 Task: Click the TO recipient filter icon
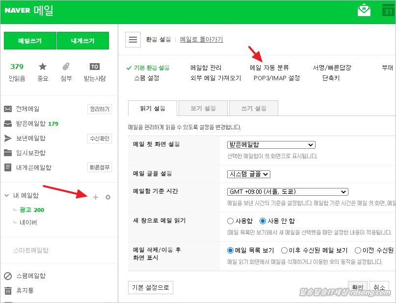pos(95,67)
